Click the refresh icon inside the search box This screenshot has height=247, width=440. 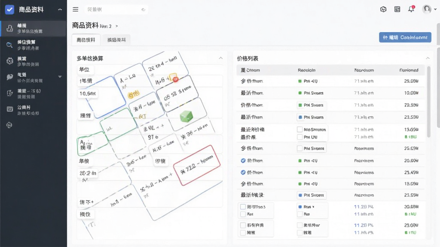click(144, 9)
